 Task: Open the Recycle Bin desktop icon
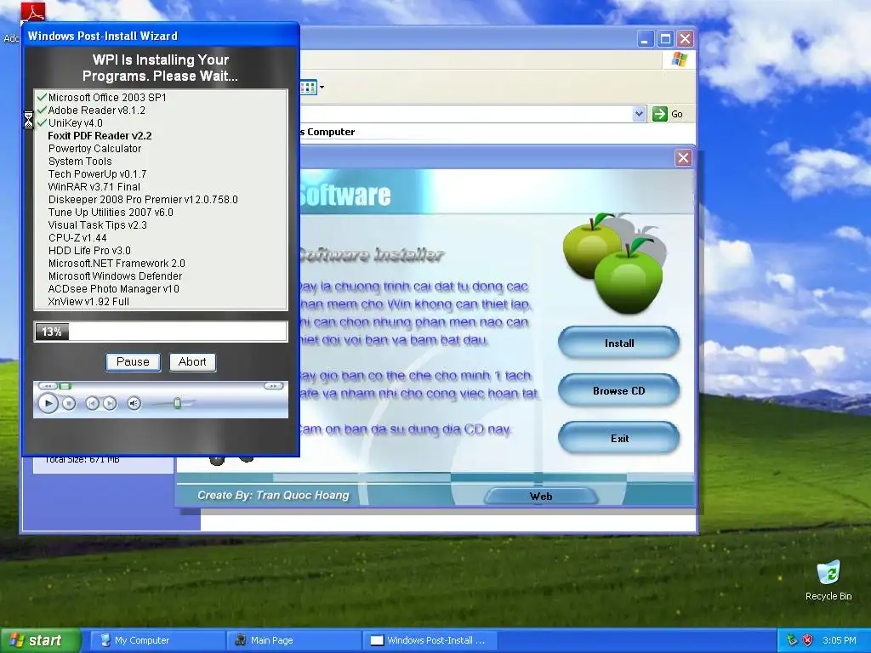pyautogui.click(x=828, y=582)
